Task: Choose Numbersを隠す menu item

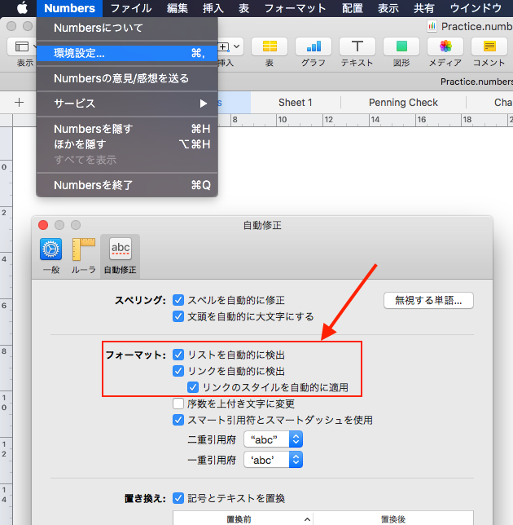Action: [x=127, y=129]
